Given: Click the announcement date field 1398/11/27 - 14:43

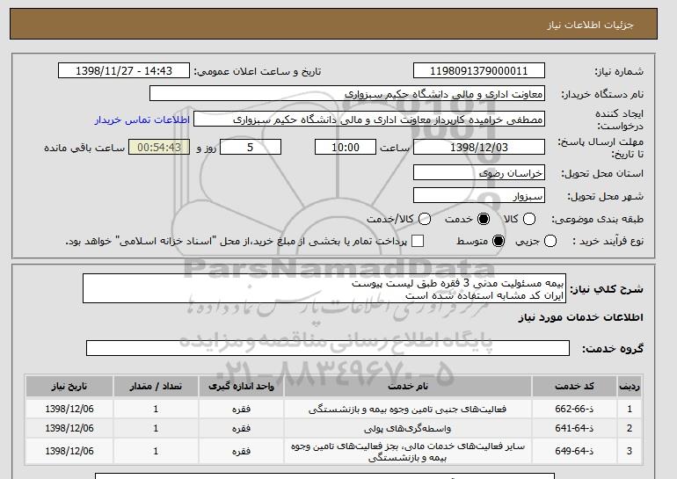Looking at the screenshot, I should pyautogui.click(x=124, y=71).
